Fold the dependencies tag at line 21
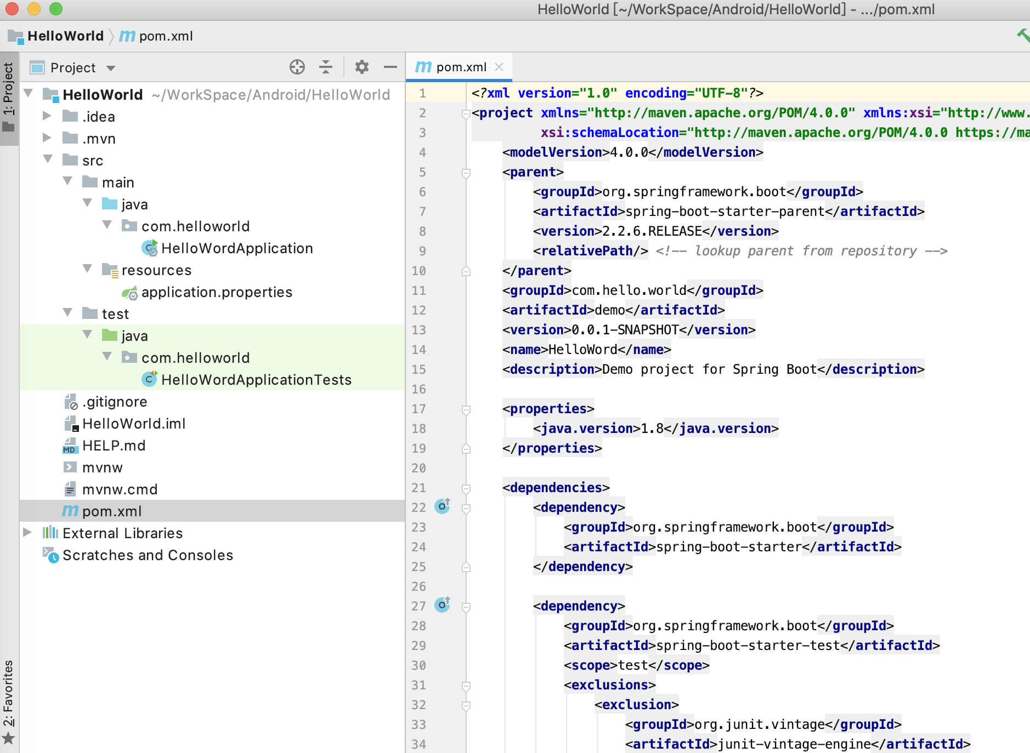 click(x=466, y=488)
